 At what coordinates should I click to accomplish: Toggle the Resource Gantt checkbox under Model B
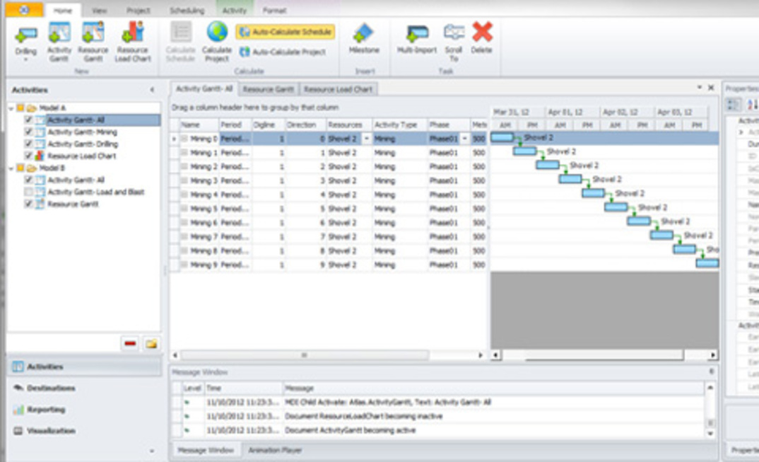[x=28, y=204]
